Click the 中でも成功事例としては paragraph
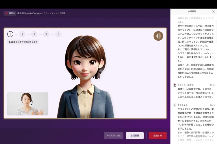 pyautogui.click(x=196, y=36)
